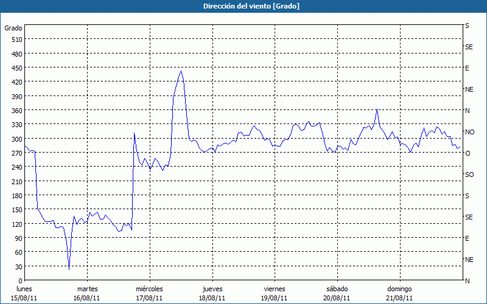Click the 0 label at y-axis bottom

pos(20,281)
